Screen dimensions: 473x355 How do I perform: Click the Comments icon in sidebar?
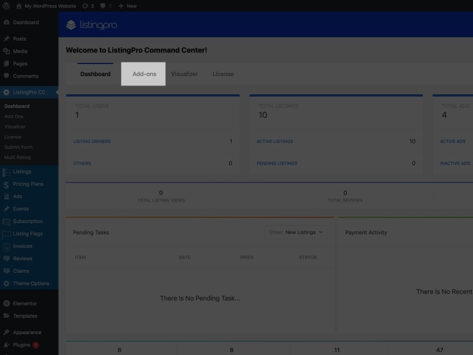(6, 76)
